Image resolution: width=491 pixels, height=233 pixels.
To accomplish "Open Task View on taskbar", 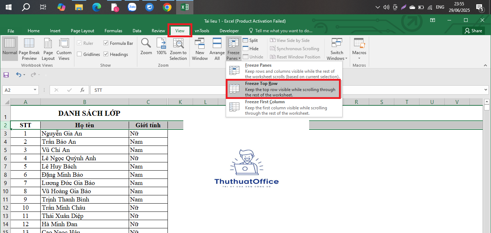I will tap(43, 7).
